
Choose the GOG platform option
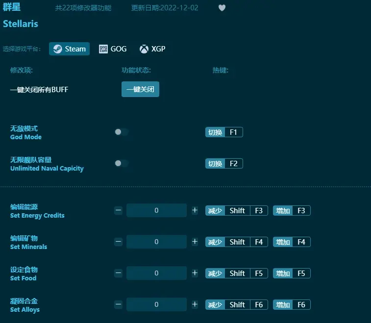[113, 49]
